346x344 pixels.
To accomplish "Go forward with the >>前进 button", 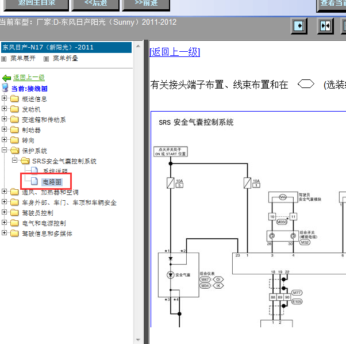I will 146,5.
